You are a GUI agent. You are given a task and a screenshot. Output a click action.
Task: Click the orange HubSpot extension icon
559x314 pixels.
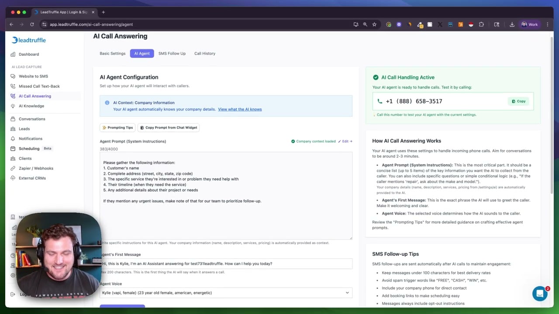tap(460, 24)
